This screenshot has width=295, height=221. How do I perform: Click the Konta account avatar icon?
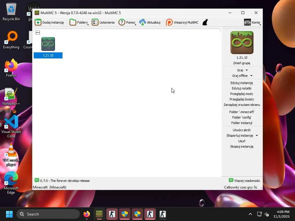247,22
